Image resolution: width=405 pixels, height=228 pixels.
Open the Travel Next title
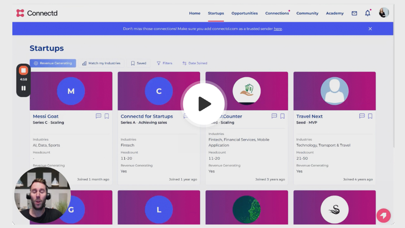pyautogui.click(x=309, y=116)
